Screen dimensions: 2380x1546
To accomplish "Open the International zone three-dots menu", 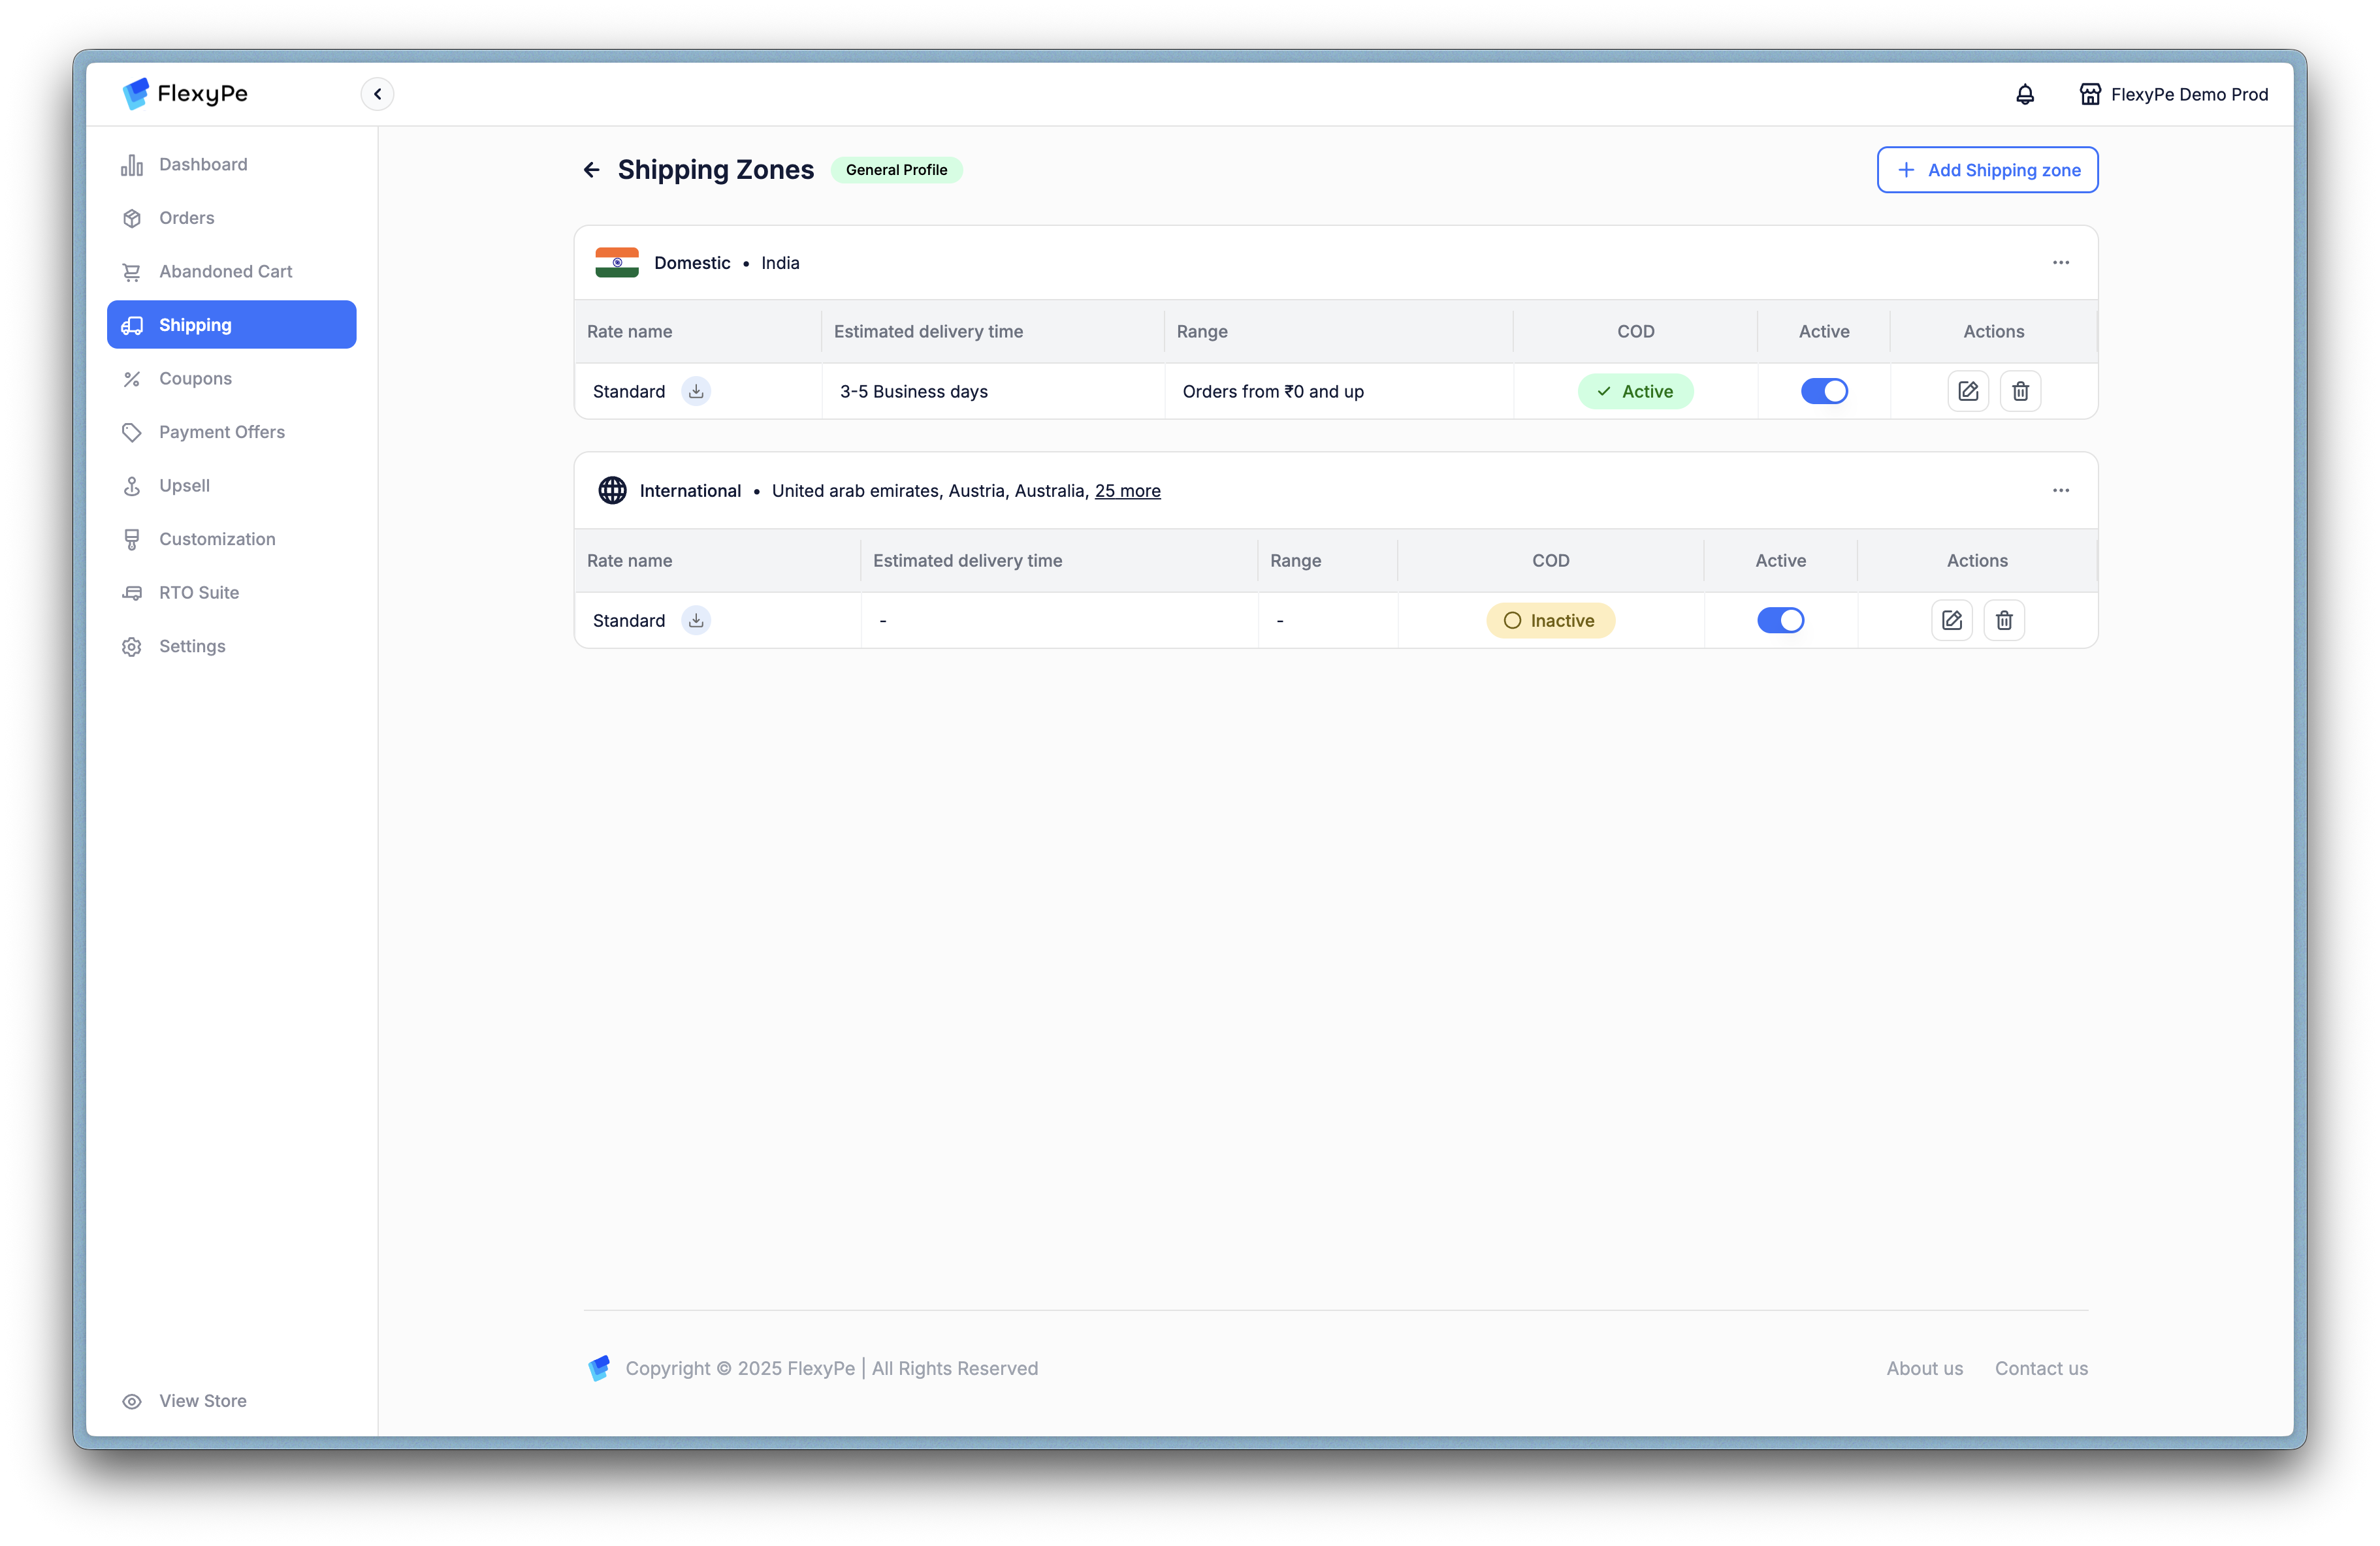I will tap(2060, 491).
